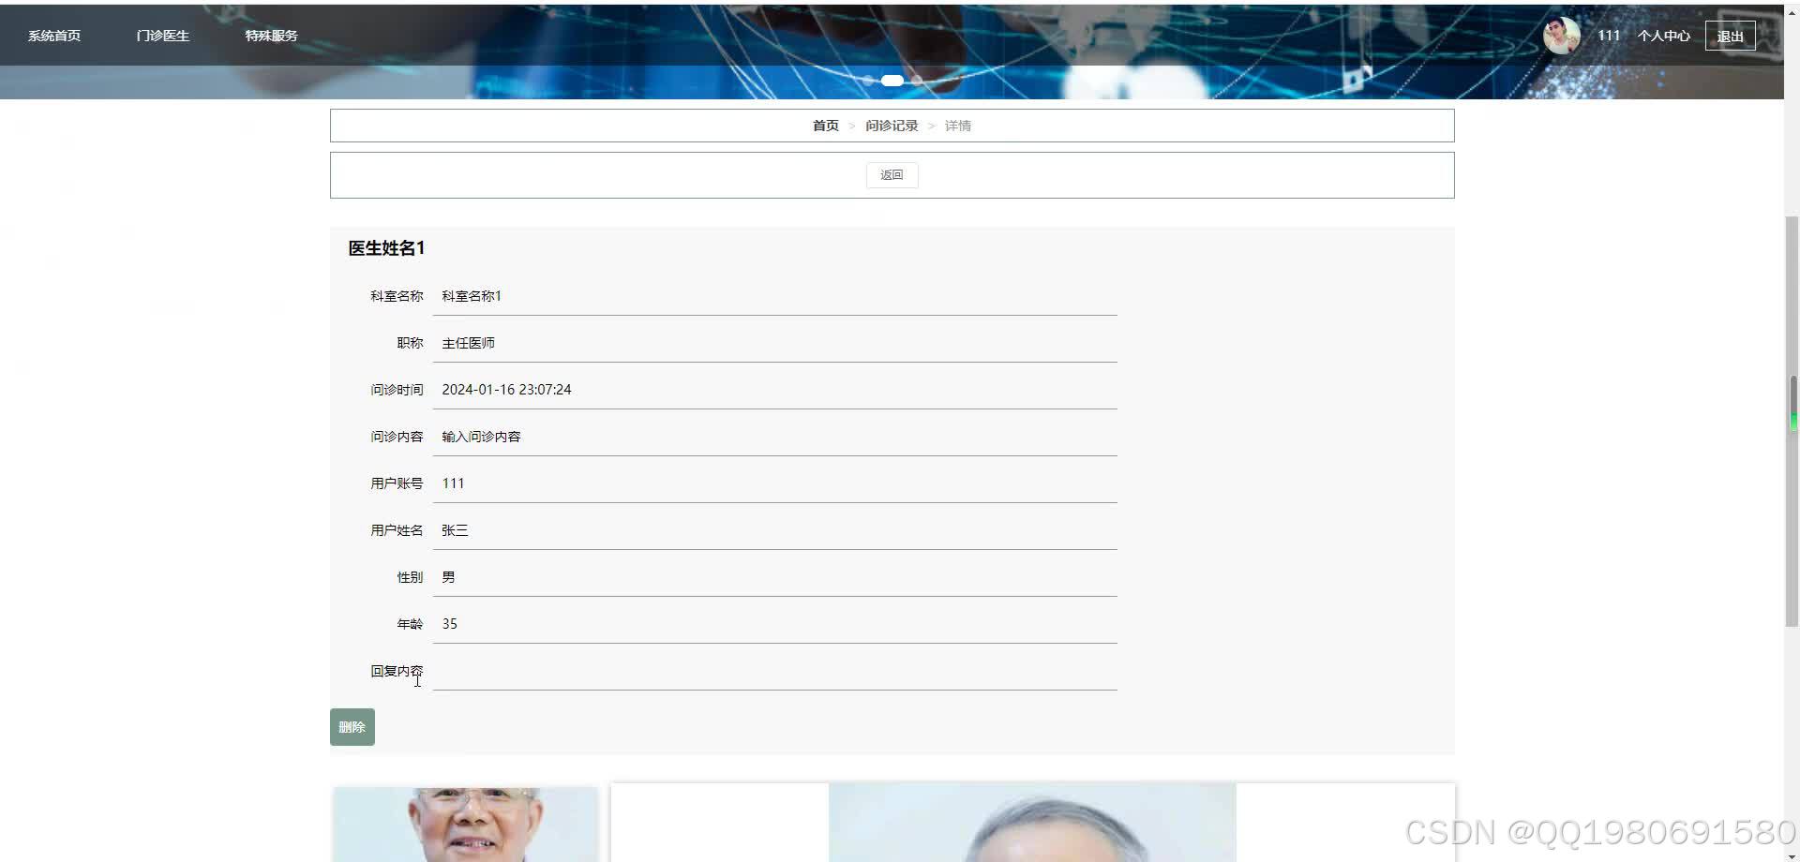Click the 性别 value 男
This screenshot has width=1800, height=862.
coord(448,577)
